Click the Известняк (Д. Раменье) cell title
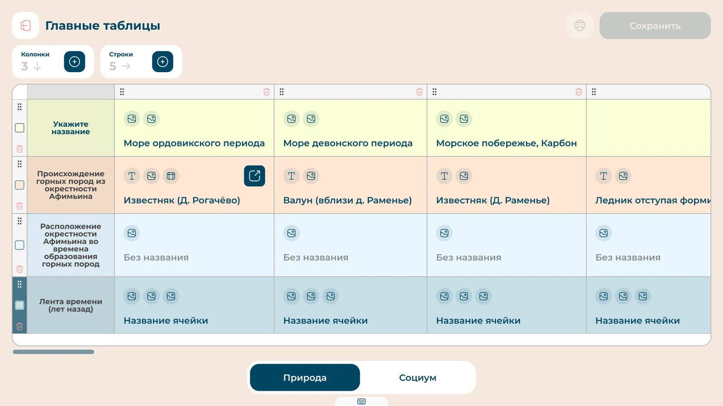 (493, 200)
